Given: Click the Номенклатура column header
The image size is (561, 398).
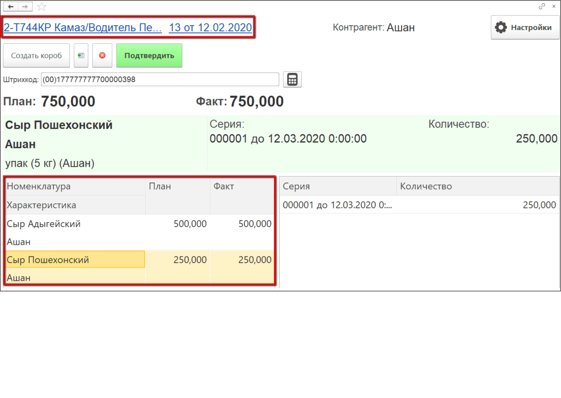Looking at the screenshot, I should tap(75, 186).
